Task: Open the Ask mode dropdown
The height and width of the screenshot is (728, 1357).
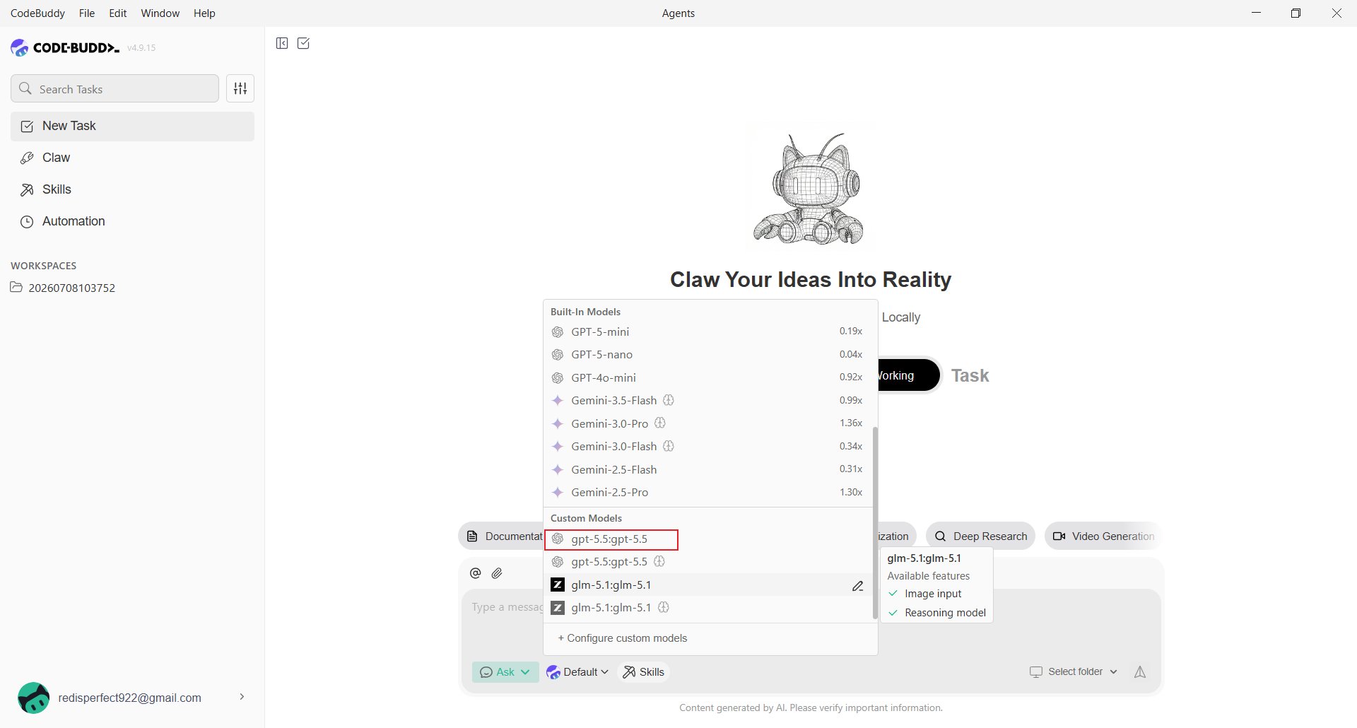Action: [505, 672]
